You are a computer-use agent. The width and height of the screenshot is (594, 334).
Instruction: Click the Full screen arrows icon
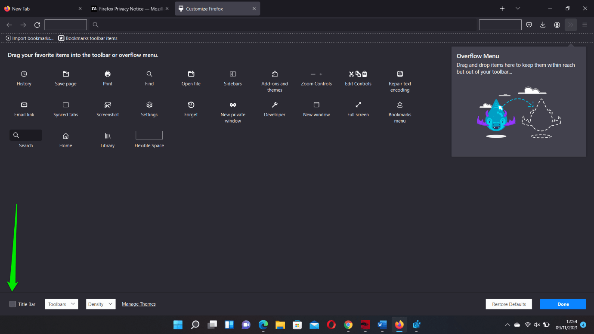click(358, 105)
